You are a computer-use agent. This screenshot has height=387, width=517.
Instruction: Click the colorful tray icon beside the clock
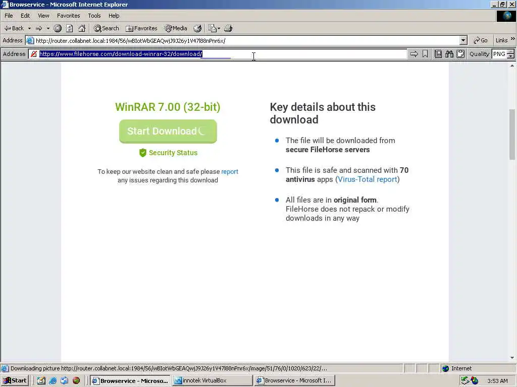(475, 381)
